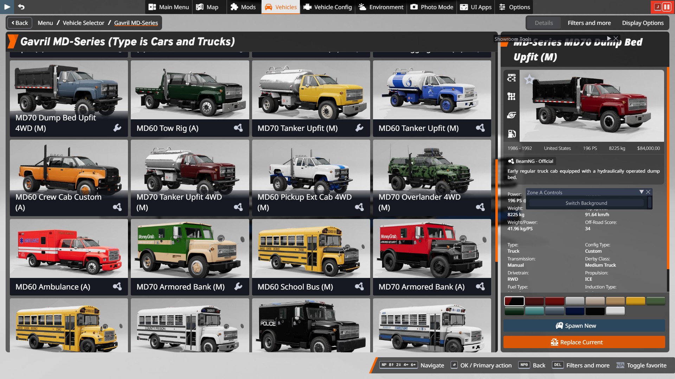Toggle the Details panel button
The width and height of the screenshot is (675, 379).
pyautogui.click(x=544, y=23)
